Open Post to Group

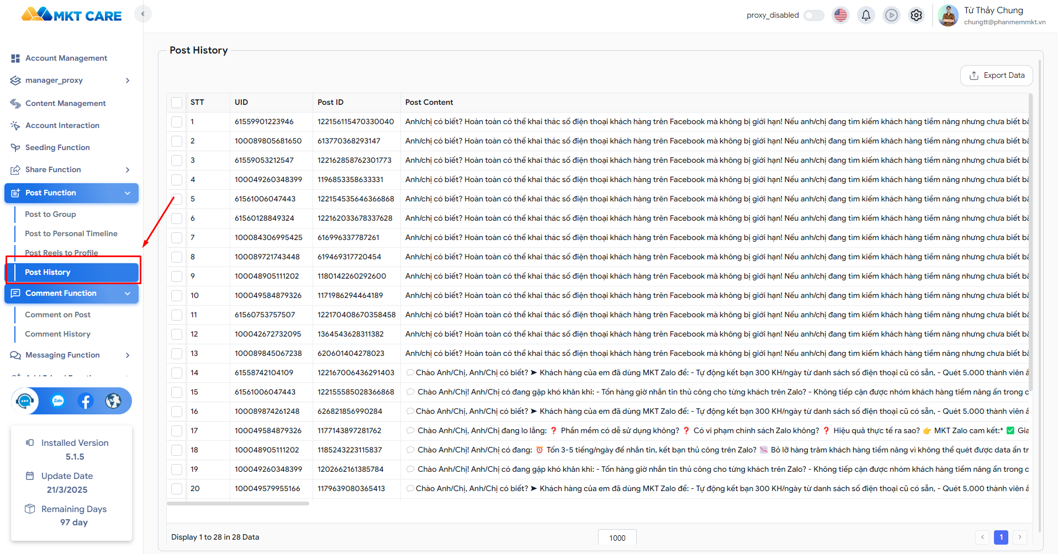pyautogui.click(x=50, y=214)
